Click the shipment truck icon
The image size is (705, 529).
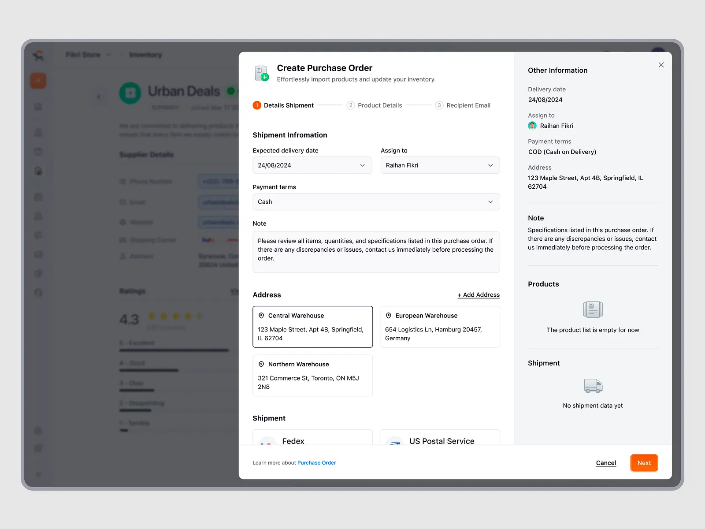point(593,386)
